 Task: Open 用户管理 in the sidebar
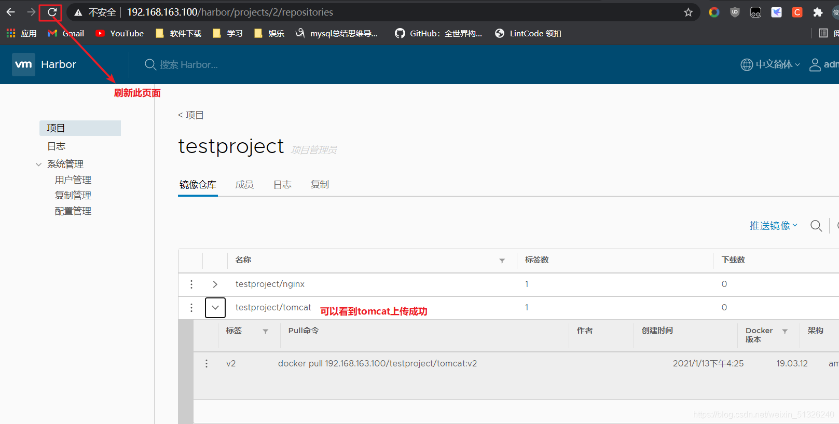(x=73, y=180)
